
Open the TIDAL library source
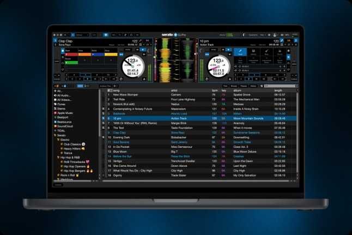point(60,131)
